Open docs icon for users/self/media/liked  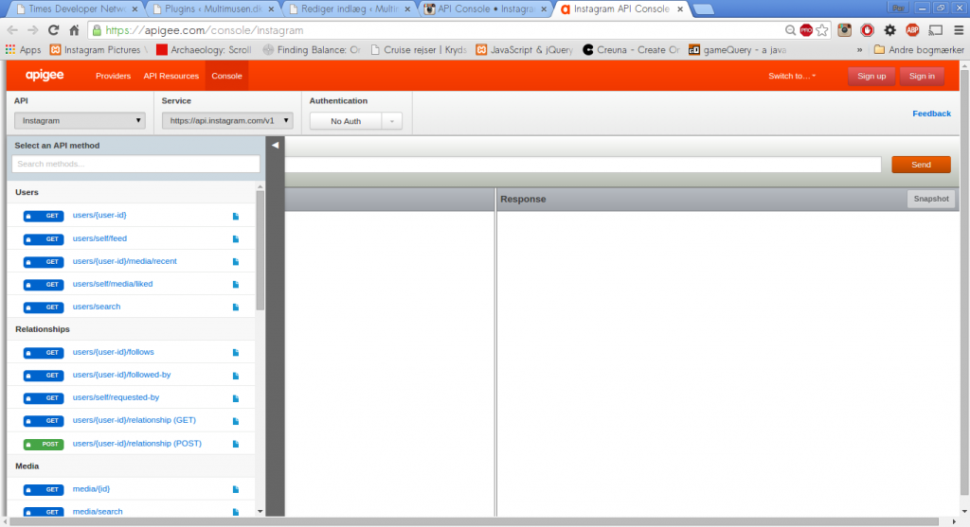pyautogui.click(x=236, y=285)
